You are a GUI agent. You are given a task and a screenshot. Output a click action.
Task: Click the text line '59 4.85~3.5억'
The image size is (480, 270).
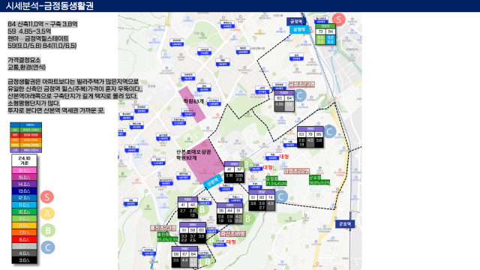(29, 31)
